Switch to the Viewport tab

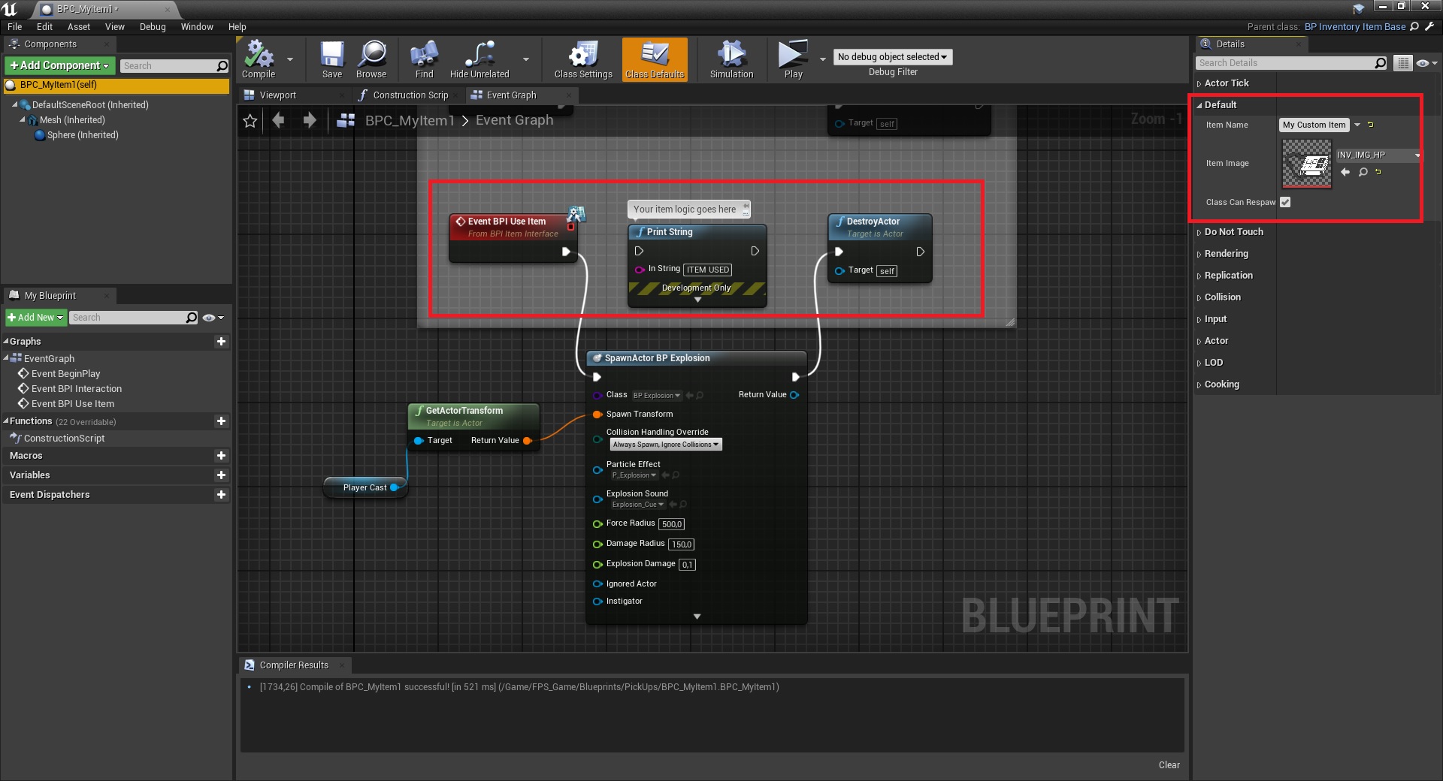pos(277,95)
